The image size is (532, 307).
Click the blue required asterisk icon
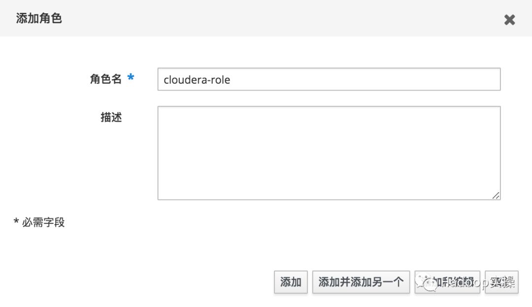131,78
